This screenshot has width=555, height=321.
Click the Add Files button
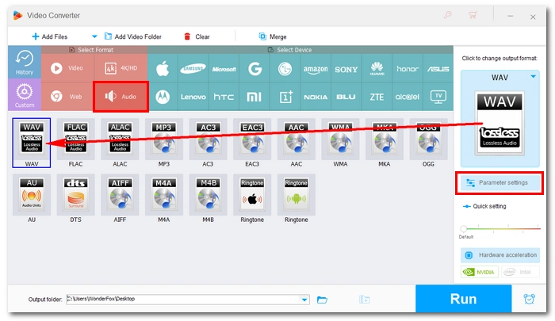pyautogui.click(x=49, y=36)
